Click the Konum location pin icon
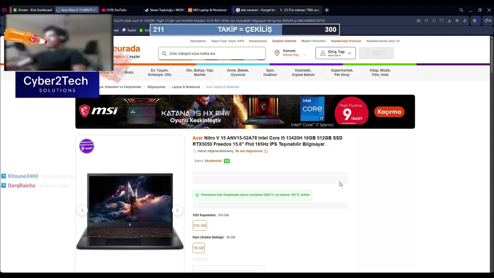The height and width of the screenshot is (278, 494). point(277,53)
